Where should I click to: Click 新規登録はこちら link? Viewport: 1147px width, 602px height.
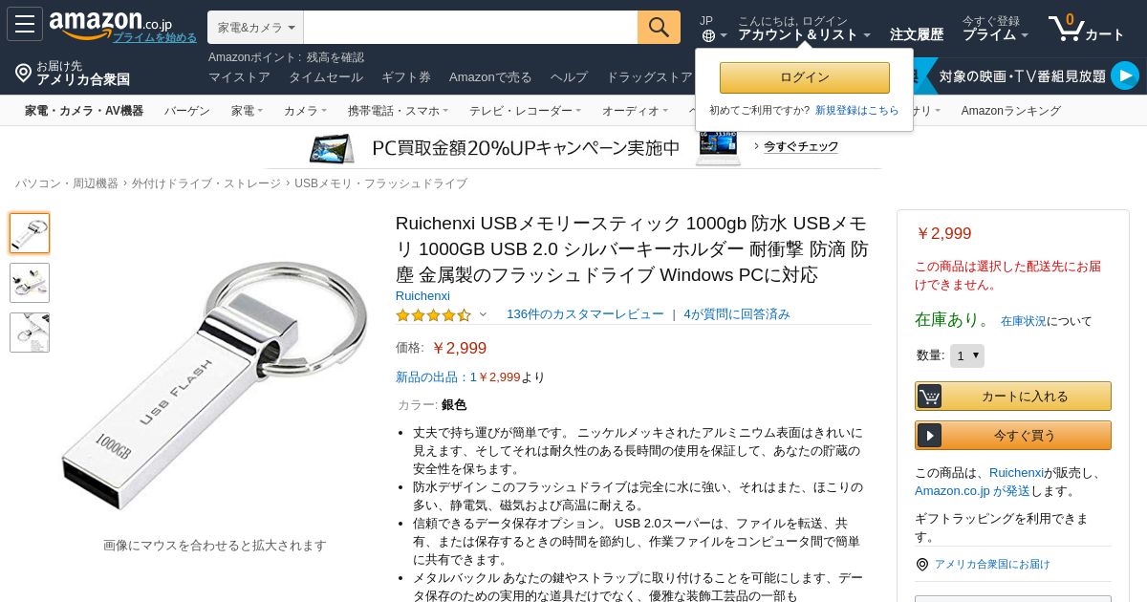tap(857, 111)
